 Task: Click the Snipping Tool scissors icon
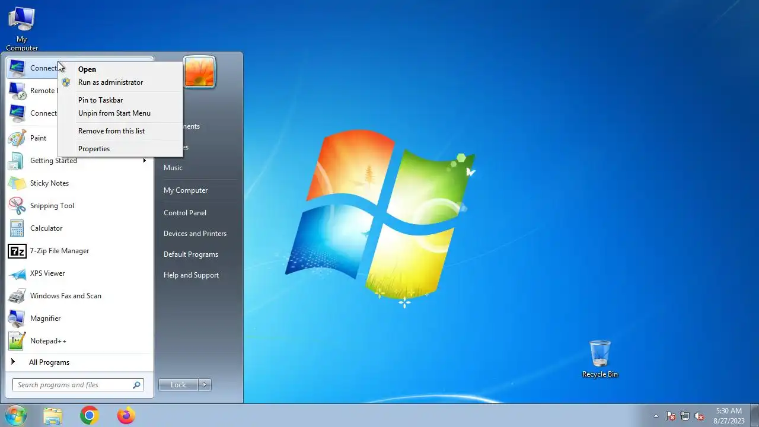click(x=17, y=206)
